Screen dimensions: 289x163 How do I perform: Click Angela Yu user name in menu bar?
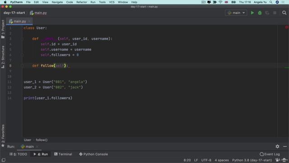pos(260,2)
